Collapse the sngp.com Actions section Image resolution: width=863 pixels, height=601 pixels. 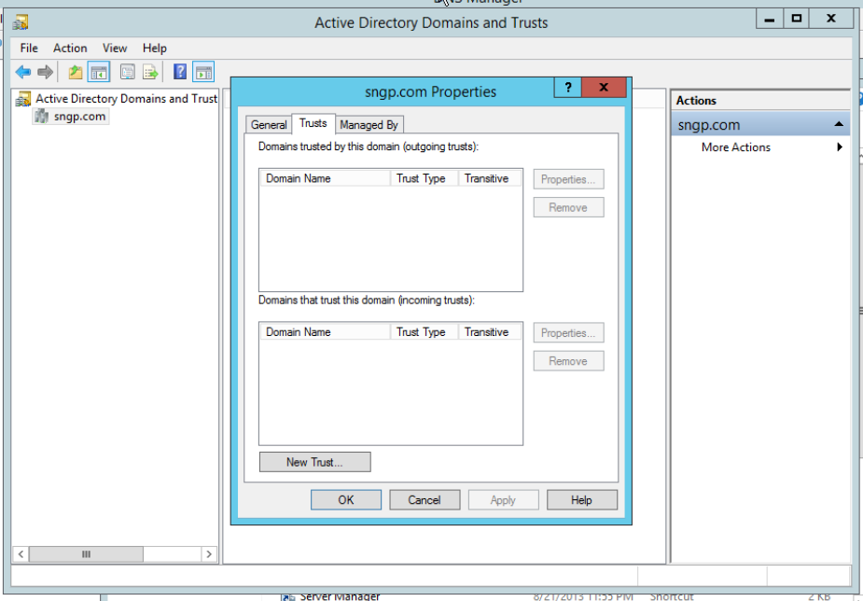(x=840, y=125)
